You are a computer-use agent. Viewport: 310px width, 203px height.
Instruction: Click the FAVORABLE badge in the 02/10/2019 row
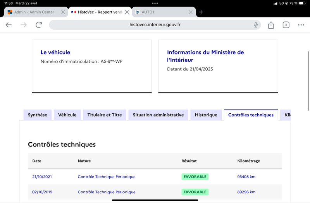(195, 192)
